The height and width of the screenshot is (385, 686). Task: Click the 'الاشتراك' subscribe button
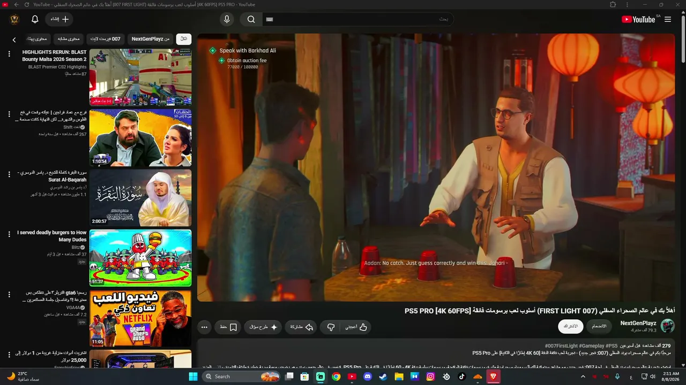coord(570,326)
